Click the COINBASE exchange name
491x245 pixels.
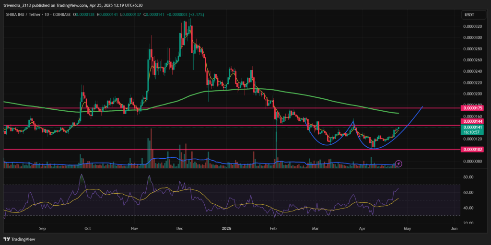tap(61, 15)
